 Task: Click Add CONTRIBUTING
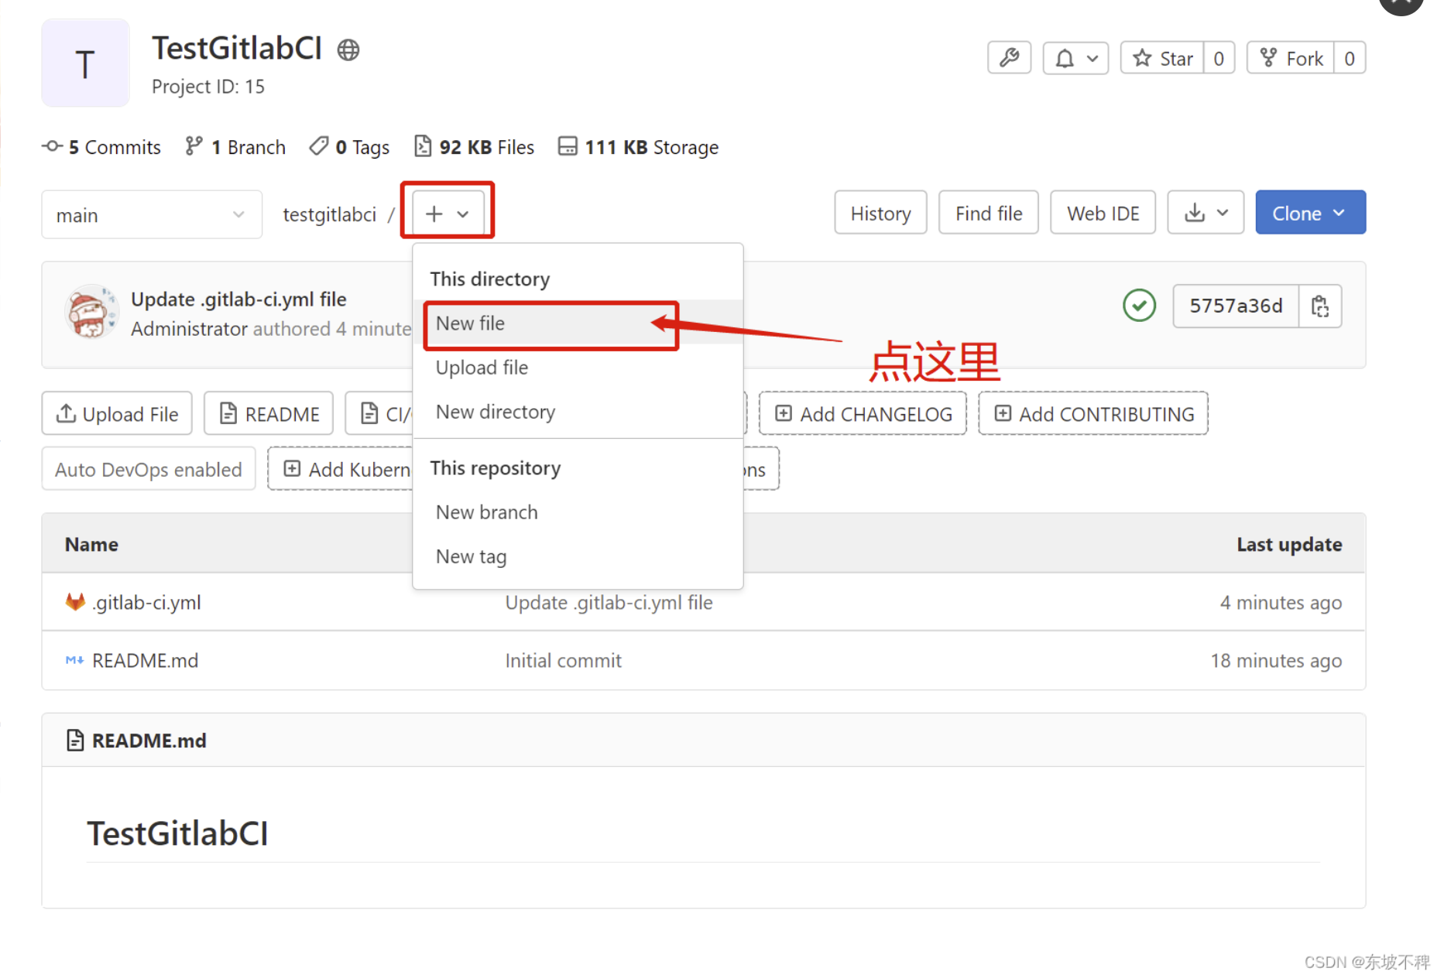(1093, 413)
